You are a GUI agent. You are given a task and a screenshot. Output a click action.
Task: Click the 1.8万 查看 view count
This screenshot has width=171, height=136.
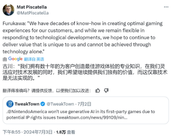65,132
